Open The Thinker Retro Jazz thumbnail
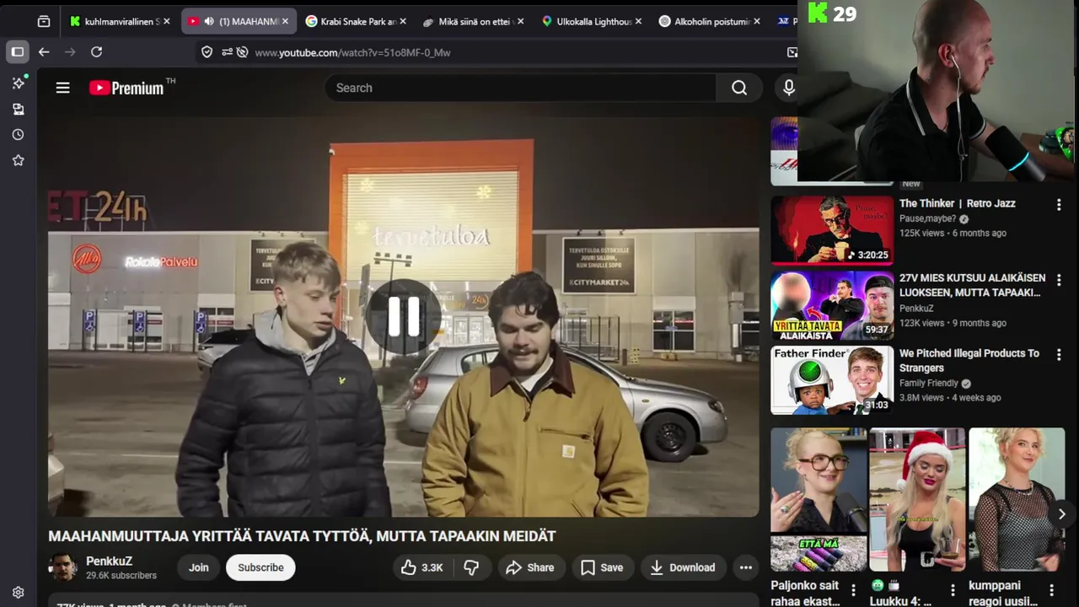The width and height of the screenshot is (1079, 607). click(832, 230)
